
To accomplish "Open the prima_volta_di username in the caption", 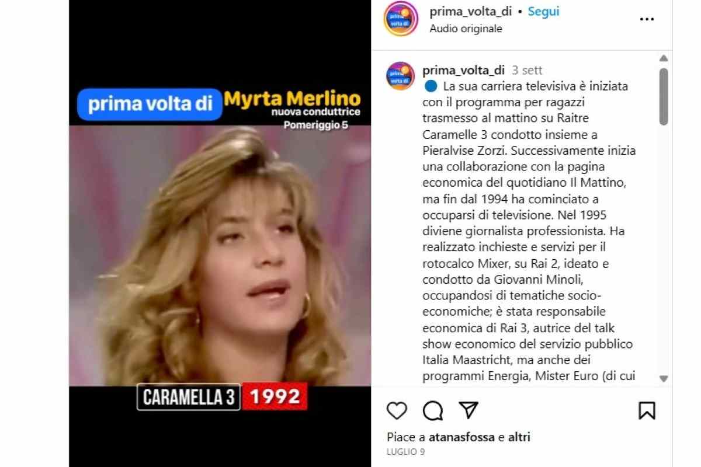I will (463, 70).
